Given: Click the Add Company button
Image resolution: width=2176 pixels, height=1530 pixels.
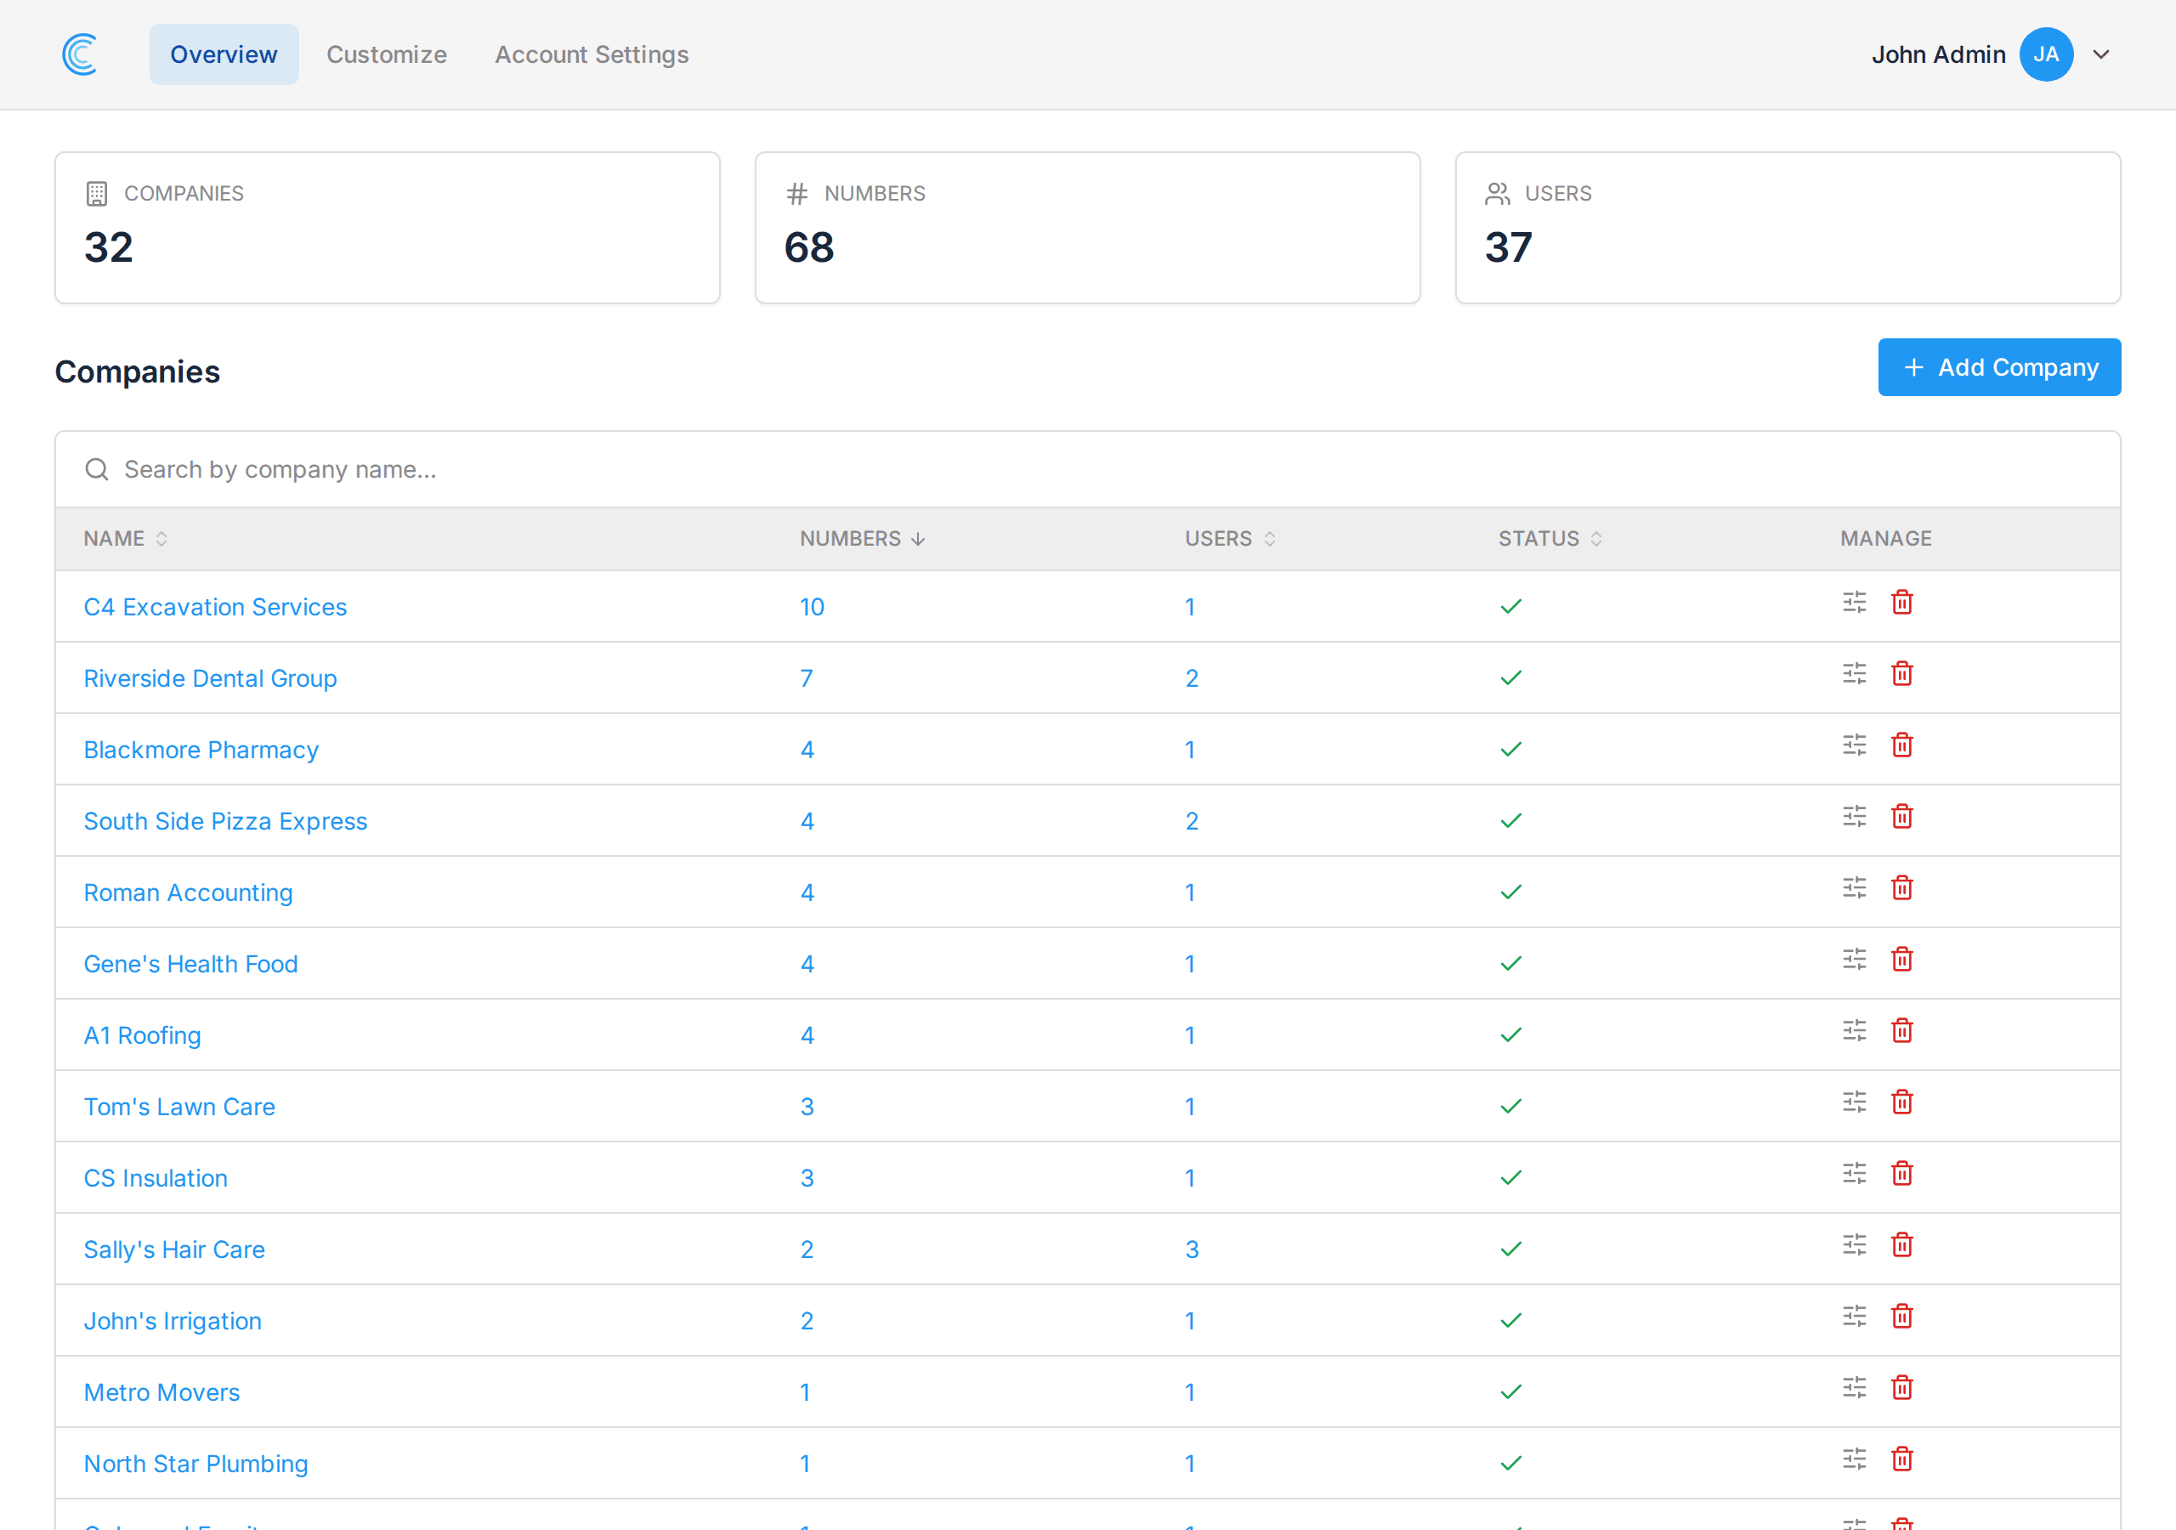Looking at the screenshot, I should click(2000, 368).
